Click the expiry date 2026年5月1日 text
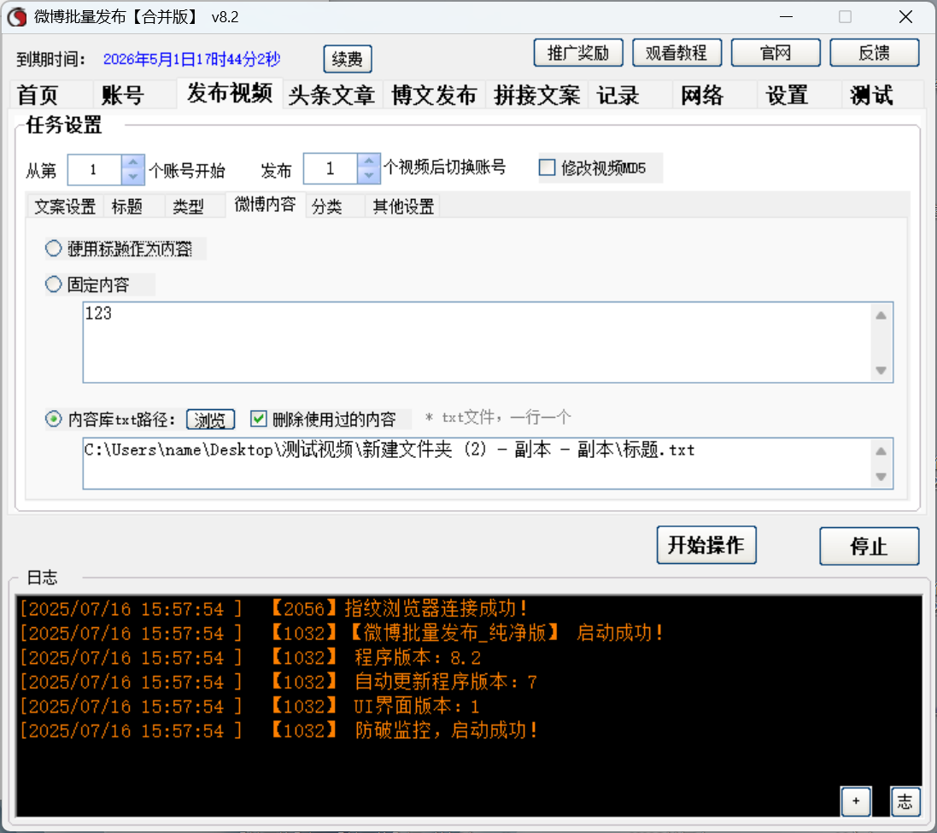Viewport: 937px width, 833px height. (192, 59)
